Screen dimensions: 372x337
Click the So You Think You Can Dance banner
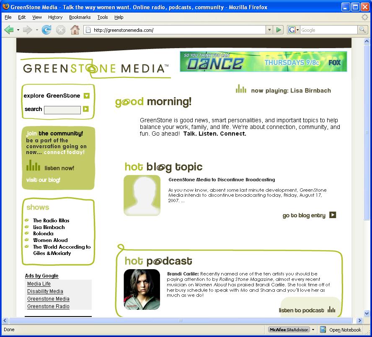click(263, 62)
